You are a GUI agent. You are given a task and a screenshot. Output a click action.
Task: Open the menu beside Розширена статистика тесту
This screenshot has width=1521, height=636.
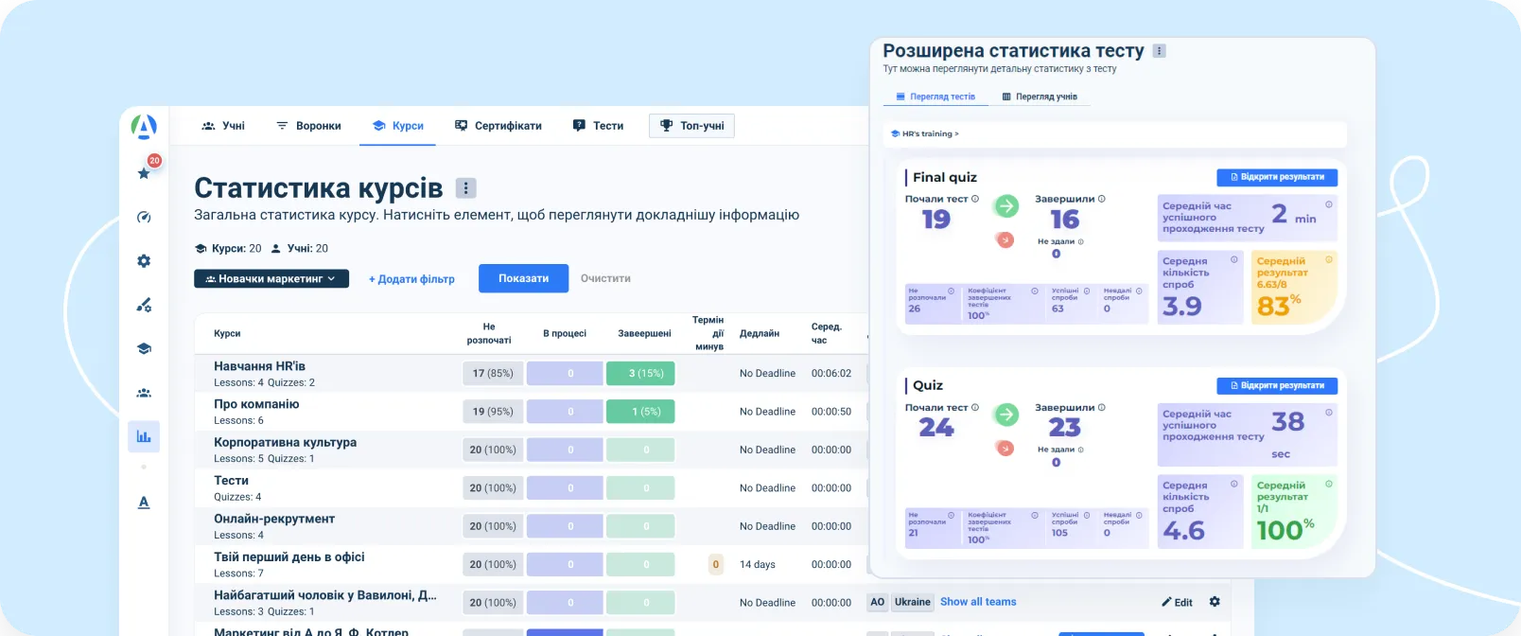(1160, 51)
